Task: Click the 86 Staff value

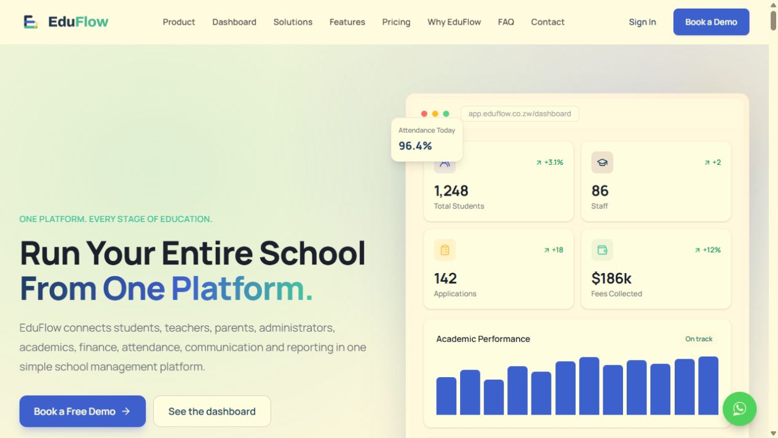Action: [x=600, y=191]
